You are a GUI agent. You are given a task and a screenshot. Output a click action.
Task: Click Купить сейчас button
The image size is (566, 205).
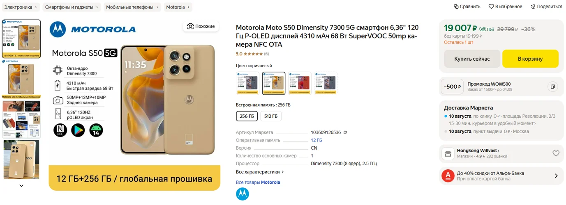472,59
